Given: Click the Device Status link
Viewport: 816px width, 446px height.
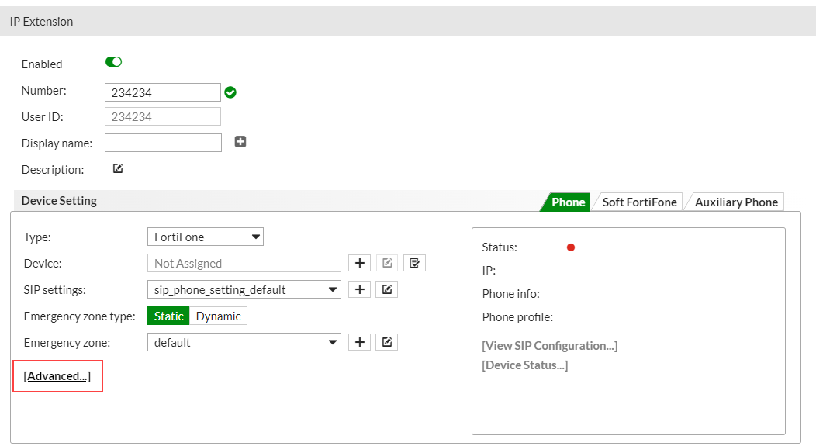Looking at the screenshot, I should [524, 365].
